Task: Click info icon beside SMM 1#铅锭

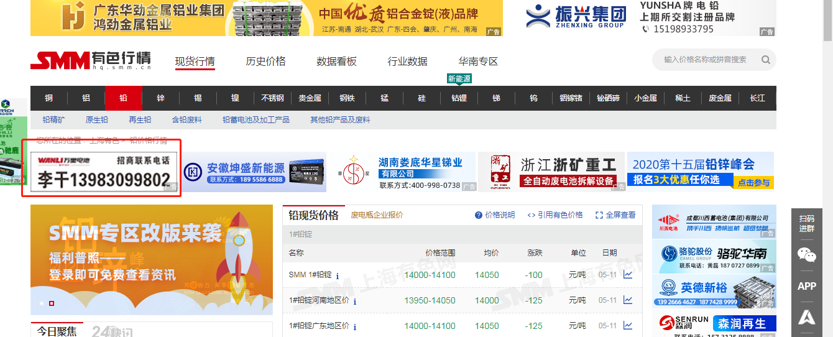Action: coord(338,275)
